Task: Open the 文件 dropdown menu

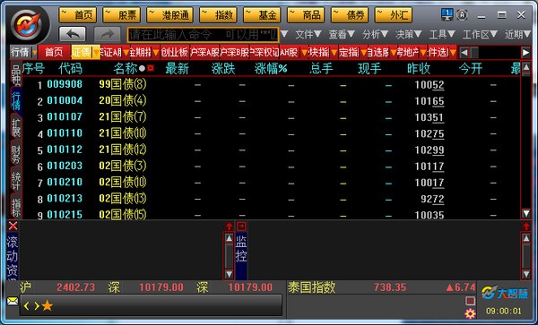Action: tap(308, 34)
